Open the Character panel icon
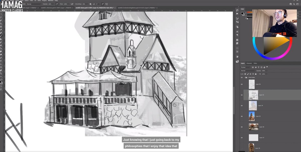The width and height of the screenshot is (301, 152). point(237,32)
